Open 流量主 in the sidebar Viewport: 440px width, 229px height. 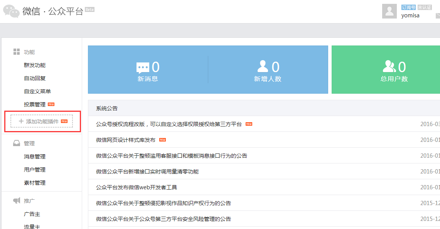pyautogui.click(x=32, y=226)
